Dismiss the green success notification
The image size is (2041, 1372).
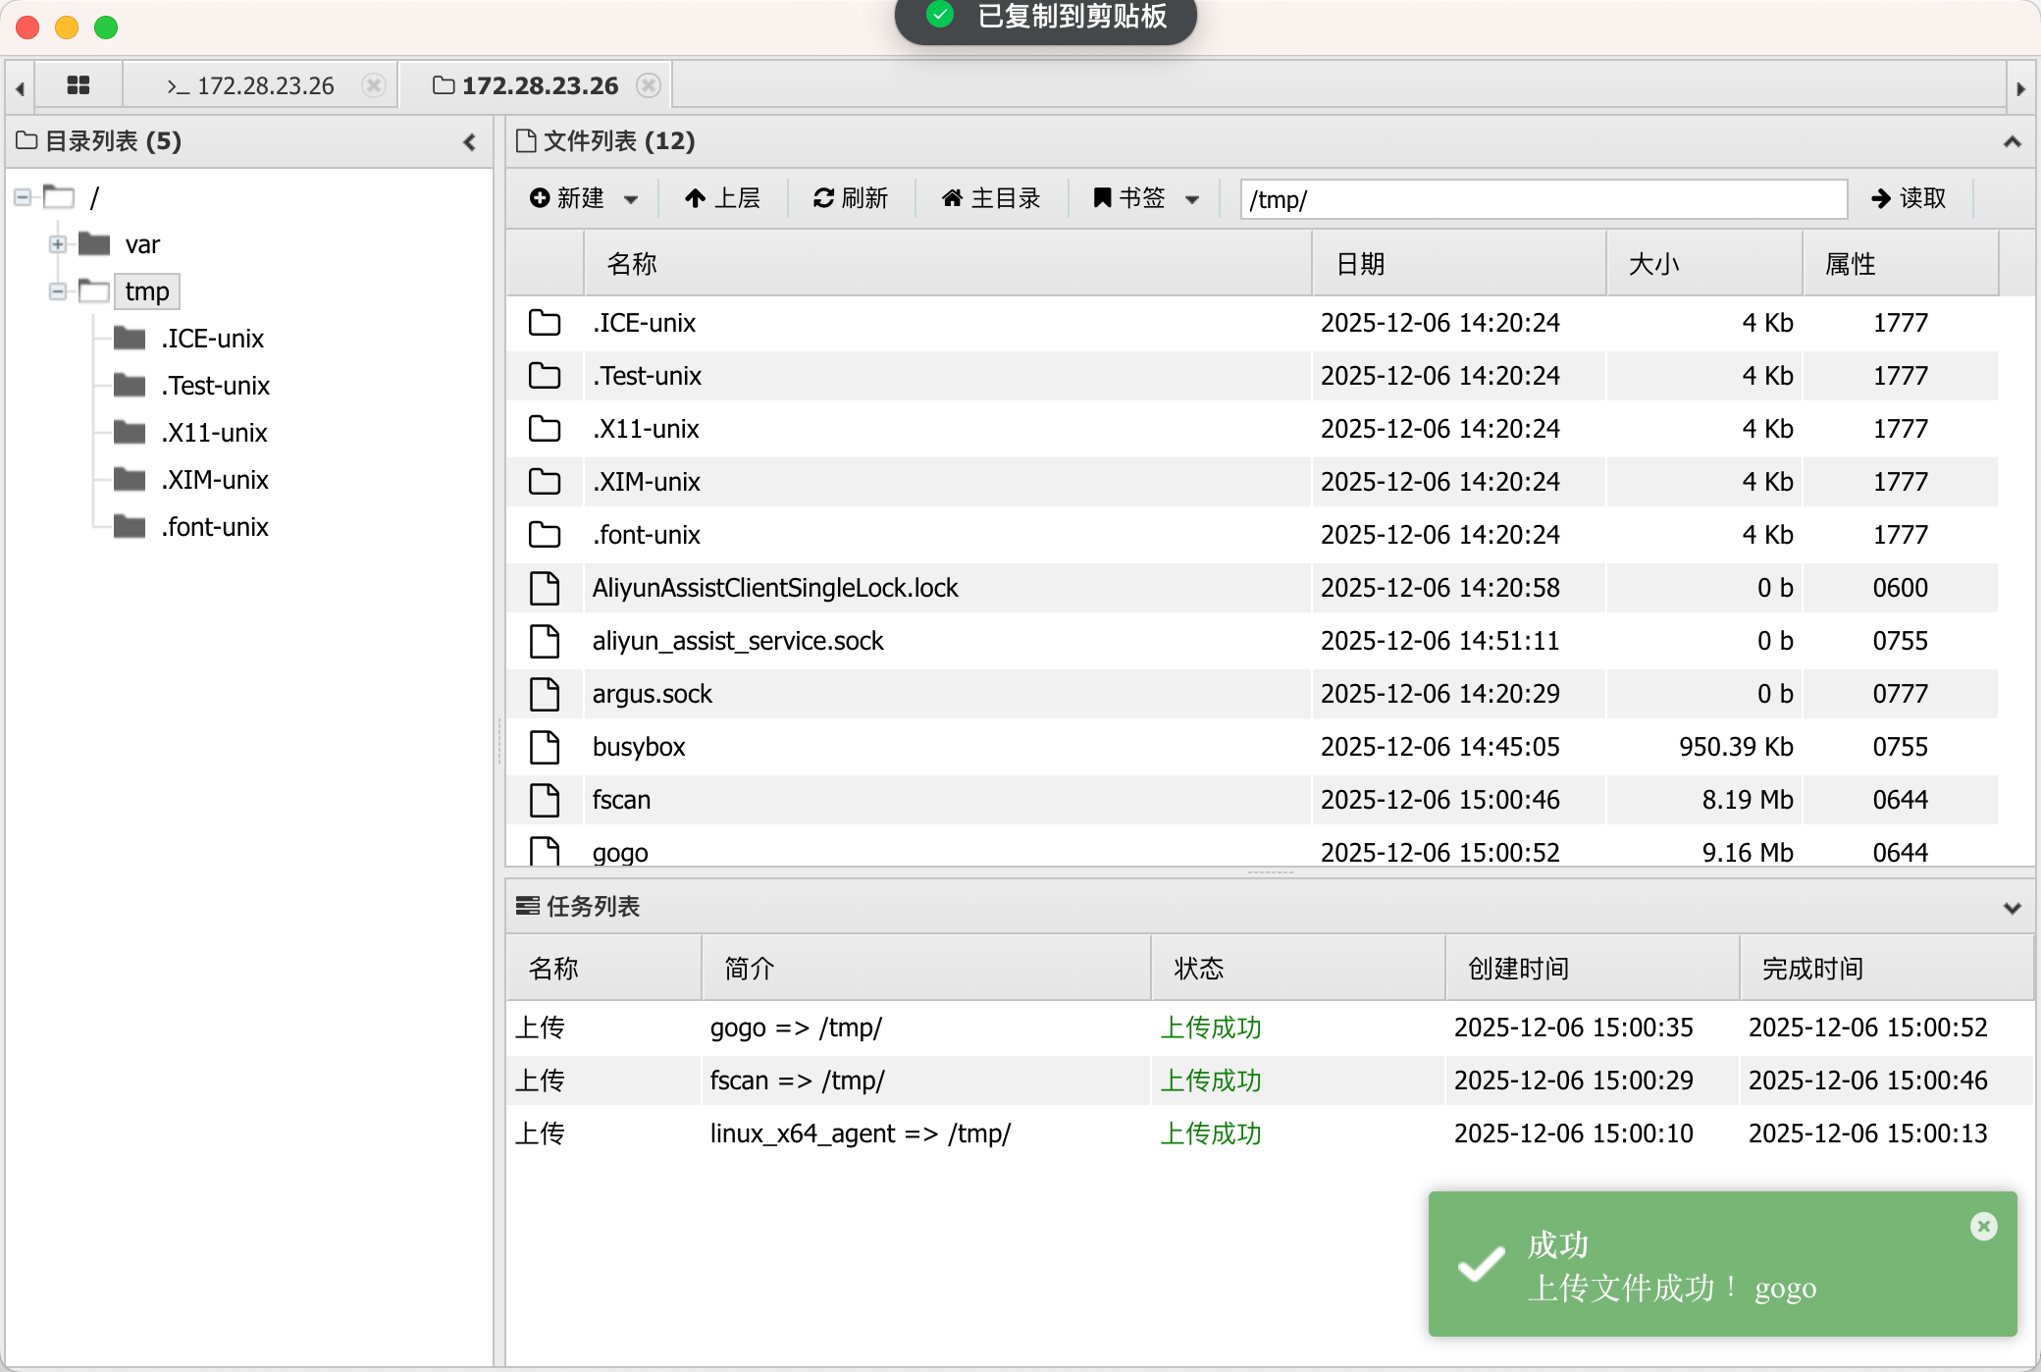[1983, 1226]
